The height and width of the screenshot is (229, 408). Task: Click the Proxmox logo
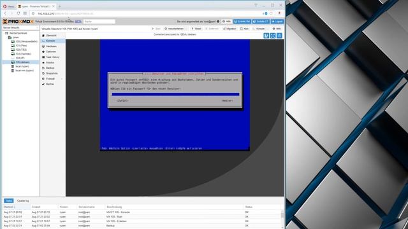point(18,22)
